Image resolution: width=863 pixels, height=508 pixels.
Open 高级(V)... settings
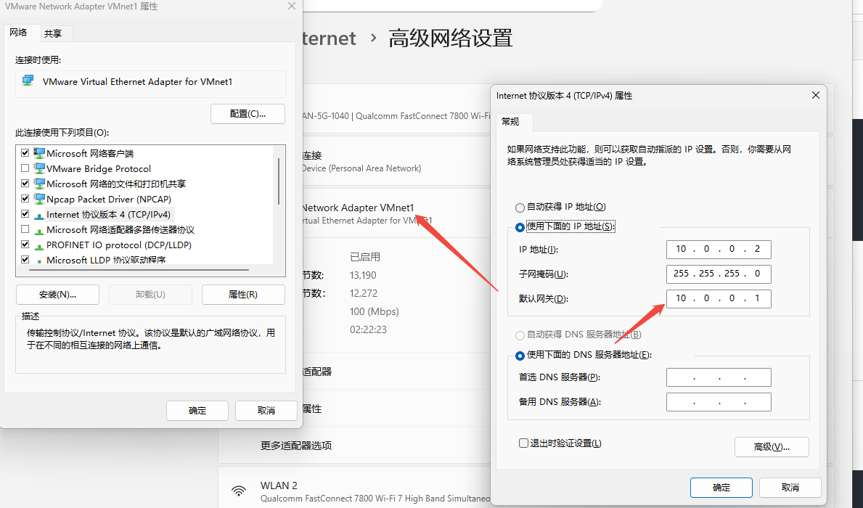[x=772, y=447]
